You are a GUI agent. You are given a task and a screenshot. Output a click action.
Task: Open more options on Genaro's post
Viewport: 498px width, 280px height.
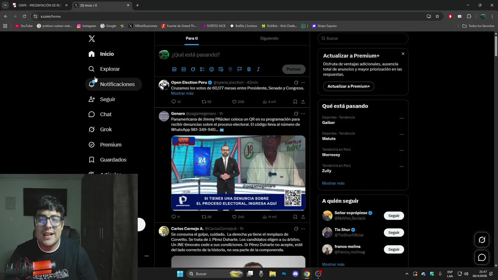pyautogui.click(x=303, y=114)
